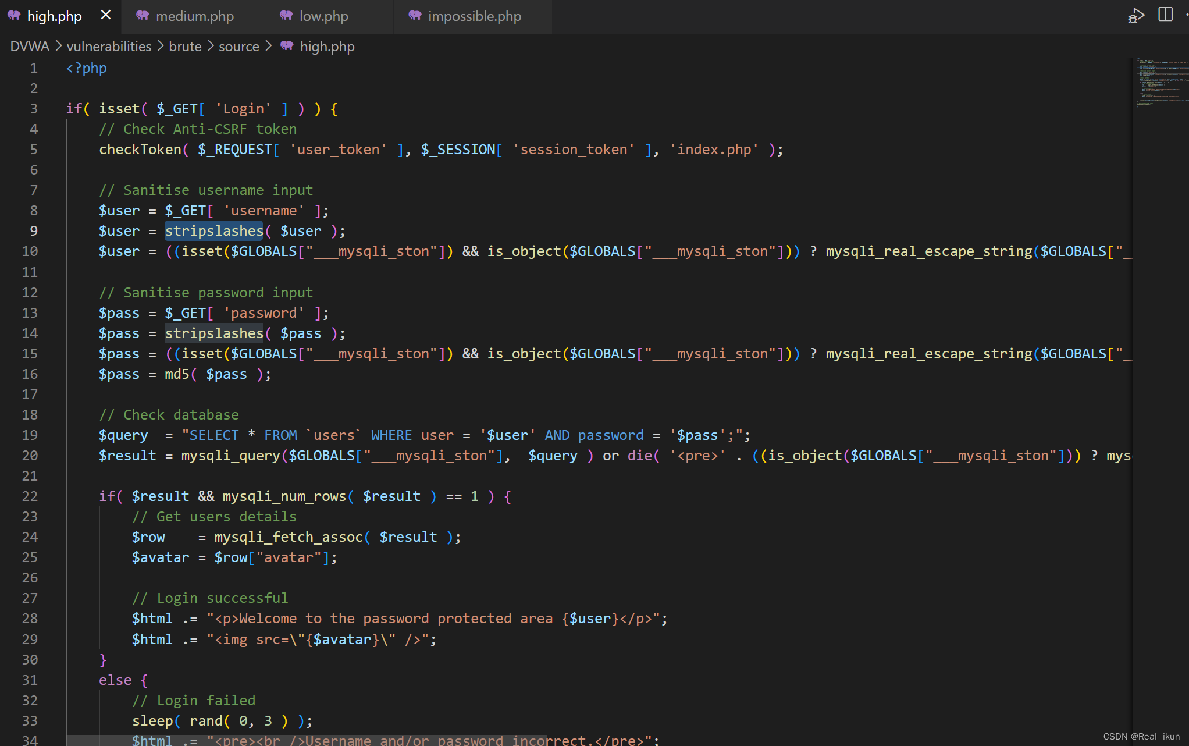Viewport: 1189px width, 746px height.
Task: Click high.php in the breadcrumb
Action: tap(327, 47)
